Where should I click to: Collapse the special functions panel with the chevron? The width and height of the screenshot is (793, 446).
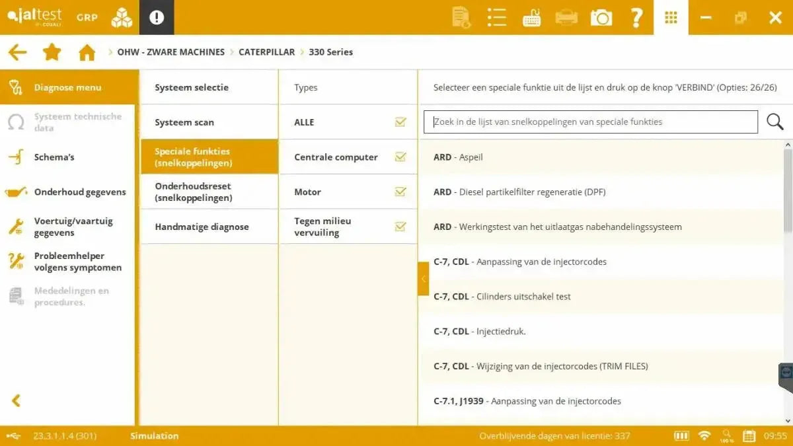tap(424, 279)
